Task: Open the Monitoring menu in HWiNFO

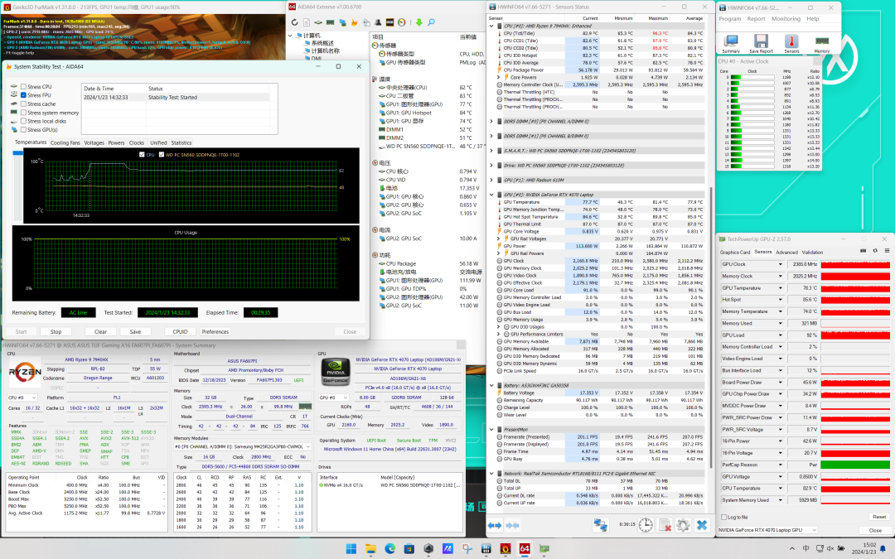Action: pos(786,18)
